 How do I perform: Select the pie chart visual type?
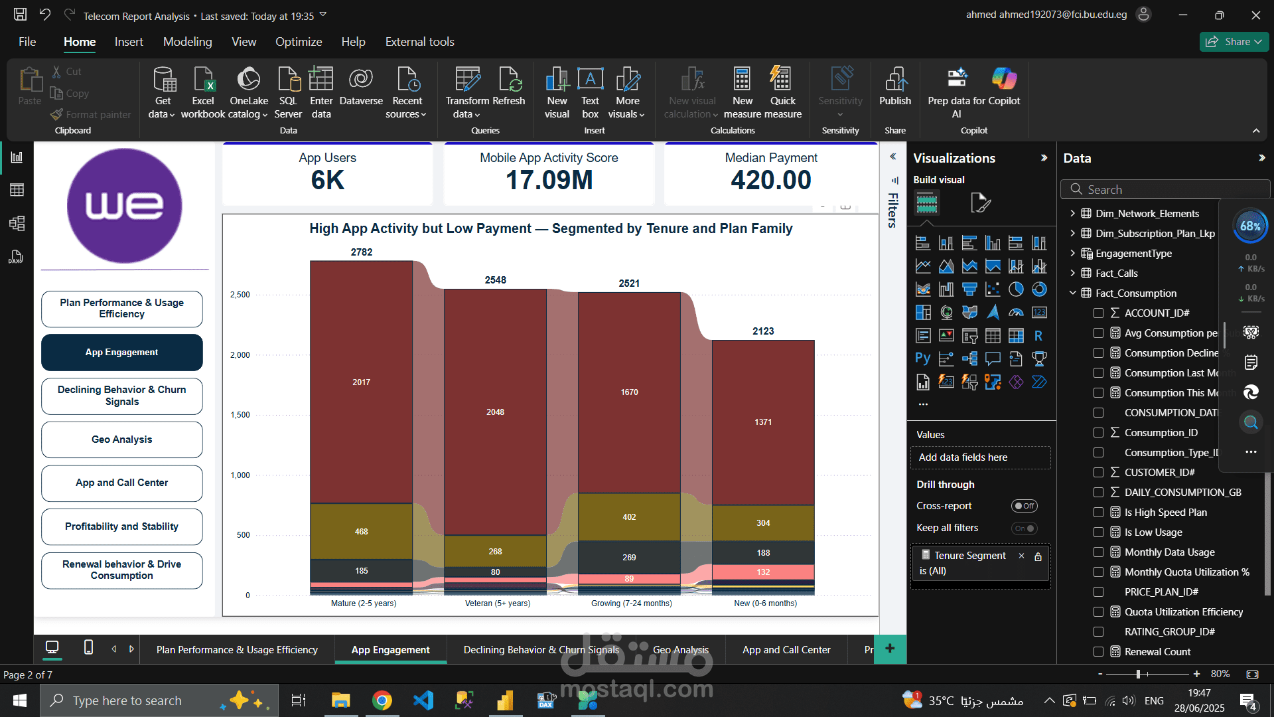[x=1016, y=289]
